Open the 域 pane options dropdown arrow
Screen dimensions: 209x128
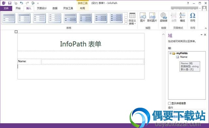pos(201,35)
